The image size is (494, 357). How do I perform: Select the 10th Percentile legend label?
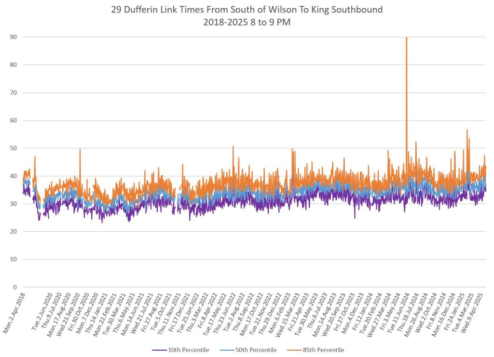point(189,350)
